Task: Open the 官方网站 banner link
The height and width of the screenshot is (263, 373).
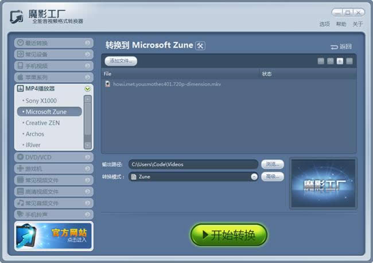Action: point(54,236)
